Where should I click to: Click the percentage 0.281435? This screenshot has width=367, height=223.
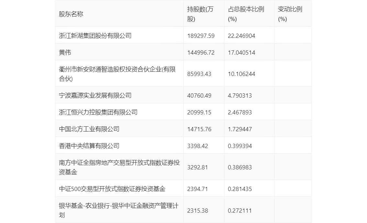(x=240, y=189)
